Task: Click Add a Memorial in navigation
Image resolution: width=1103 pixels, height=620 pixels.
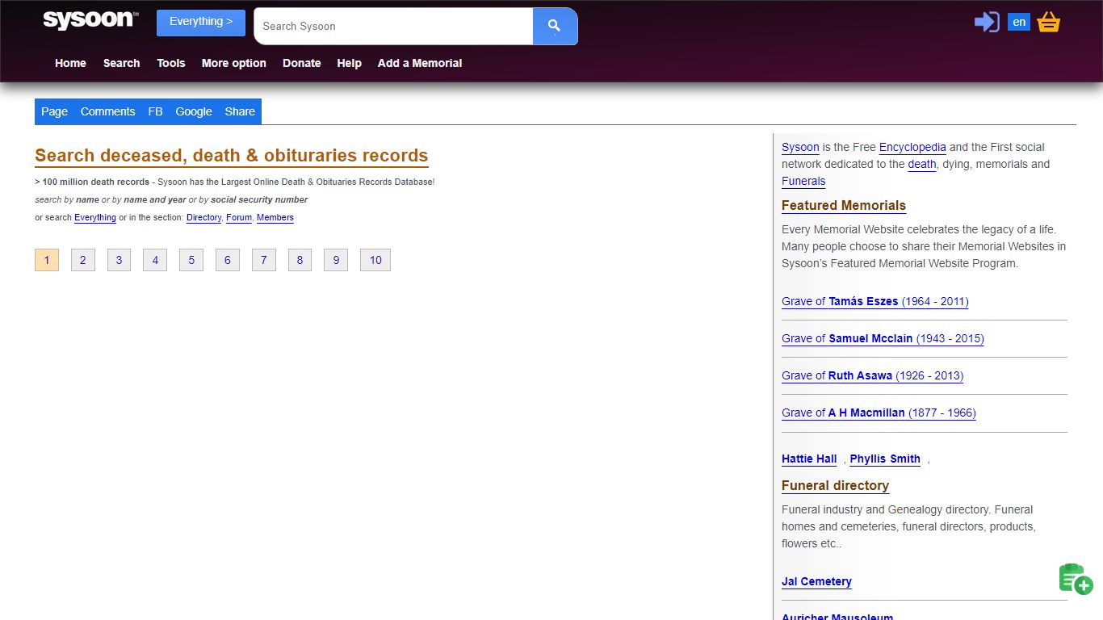Action: (420, 63)
